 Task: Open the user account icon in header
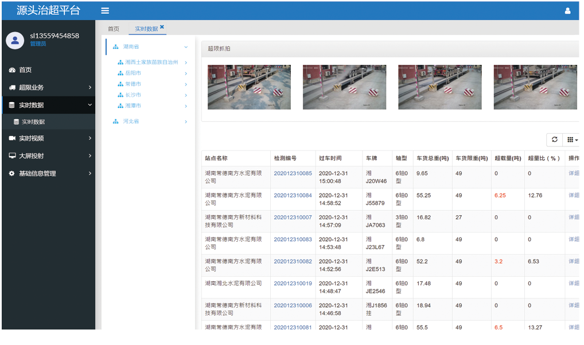point(567,11)
